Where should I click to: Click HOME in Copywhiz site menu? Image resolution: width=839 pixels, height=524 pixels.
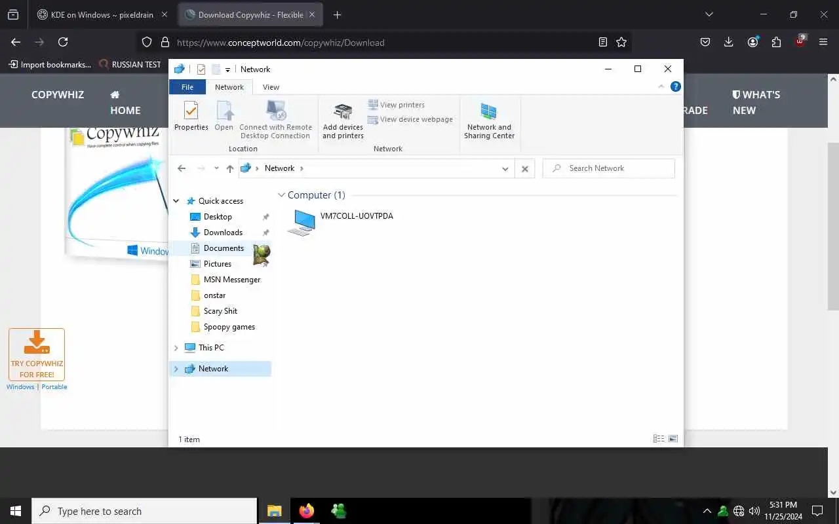125,103
